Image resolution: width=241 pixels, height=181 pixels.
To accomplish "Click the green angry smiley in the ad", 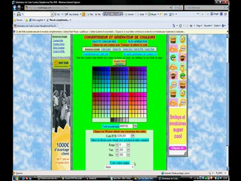I will 173,58.
